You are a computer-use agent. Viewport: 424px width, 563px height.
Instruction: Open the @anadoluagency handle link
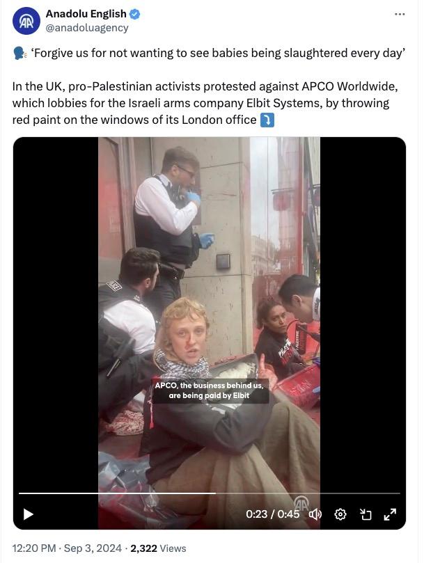coord(87,28)
